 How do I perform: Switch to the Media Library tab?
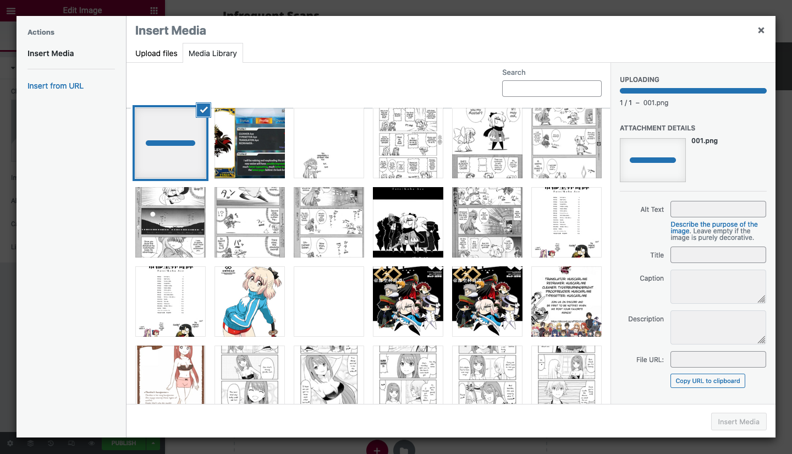pos(213,53)
